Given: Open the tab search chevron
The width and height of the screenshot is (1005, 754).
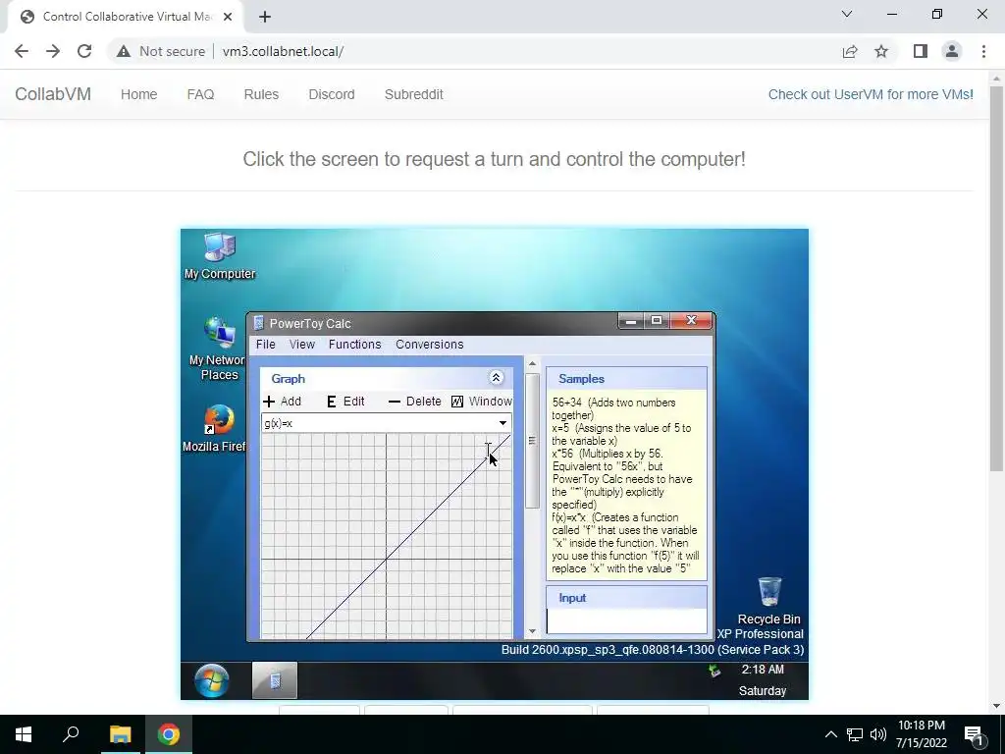Looking at the screenshot, I should [847, 14].
